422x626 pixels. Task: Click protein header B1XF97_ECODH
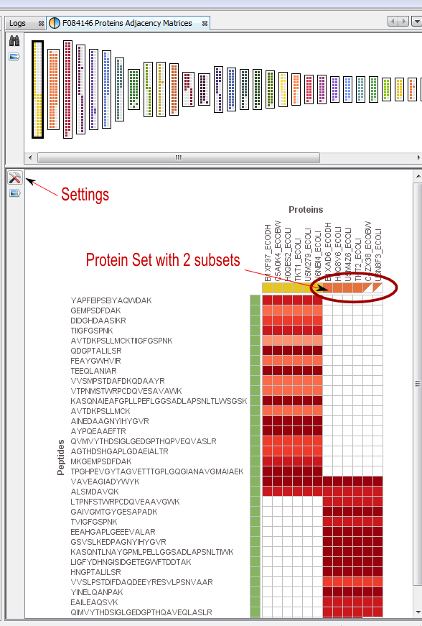click(x=268, y=253)
